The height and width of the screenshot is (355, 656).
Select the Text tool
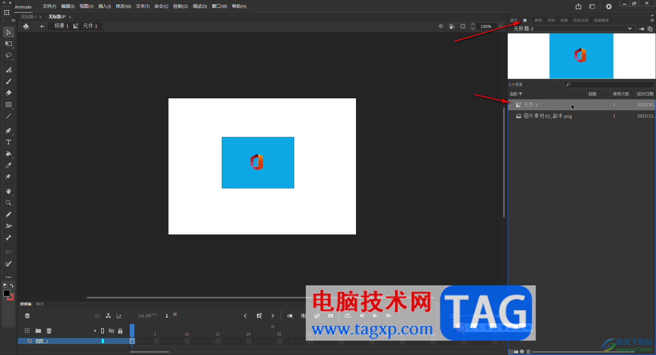pos(9,142)
